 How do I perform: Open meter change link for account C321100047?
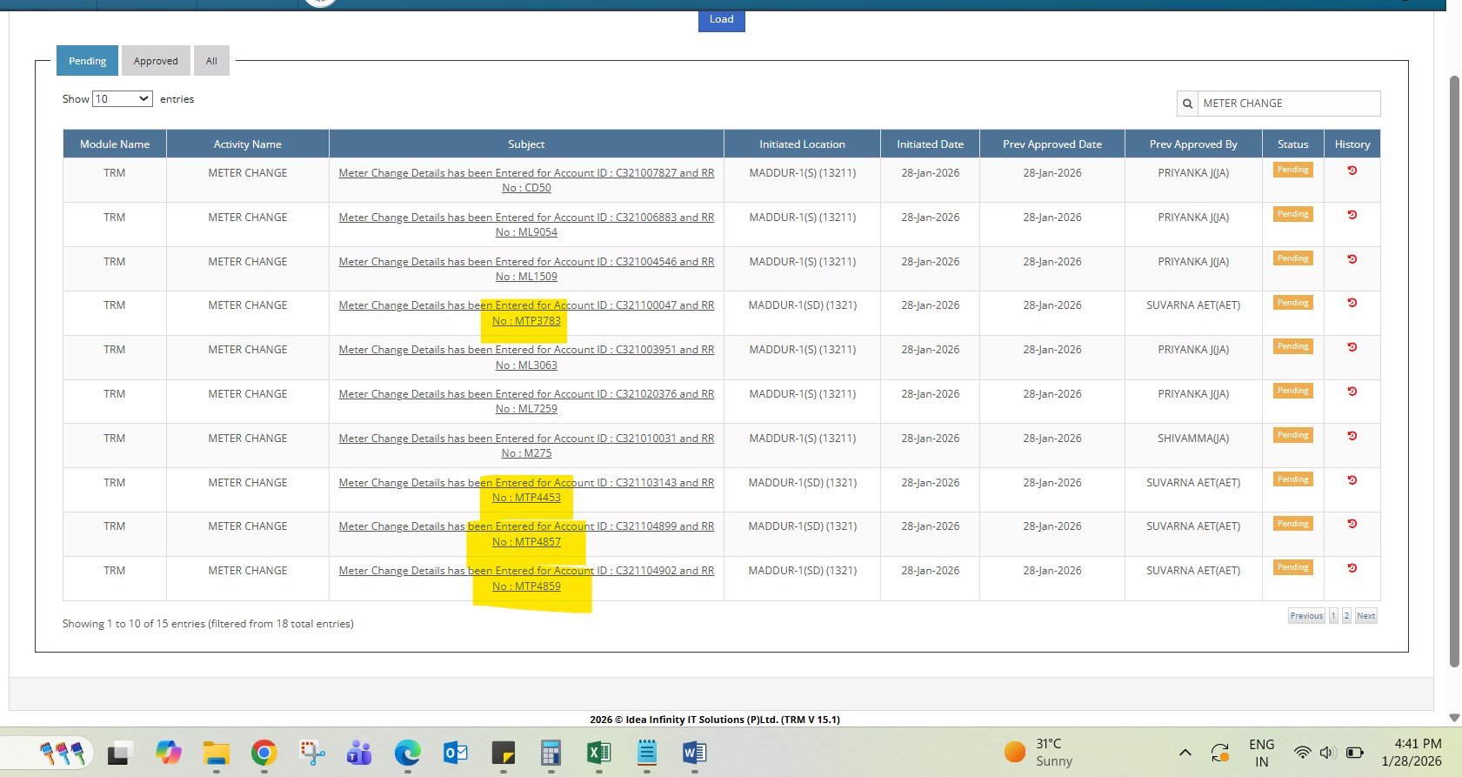click(526, 305)
